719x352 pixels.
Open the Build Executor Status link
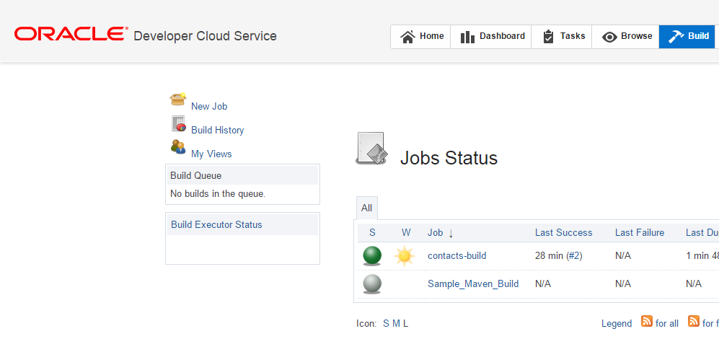coord(216,224)
